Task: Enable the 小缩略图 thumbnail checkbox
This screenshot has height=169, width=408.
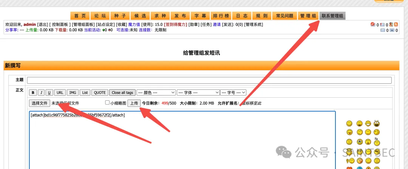Action: pyautogui.click(x=107, y=103)
